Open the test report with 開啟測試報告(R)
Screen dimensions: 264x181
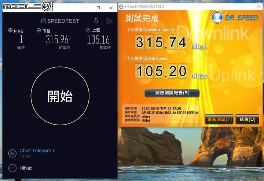[x=172, y=93]
